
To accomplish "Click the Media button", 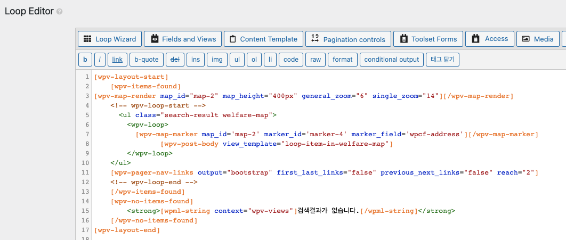I will [x=538, y=39].
